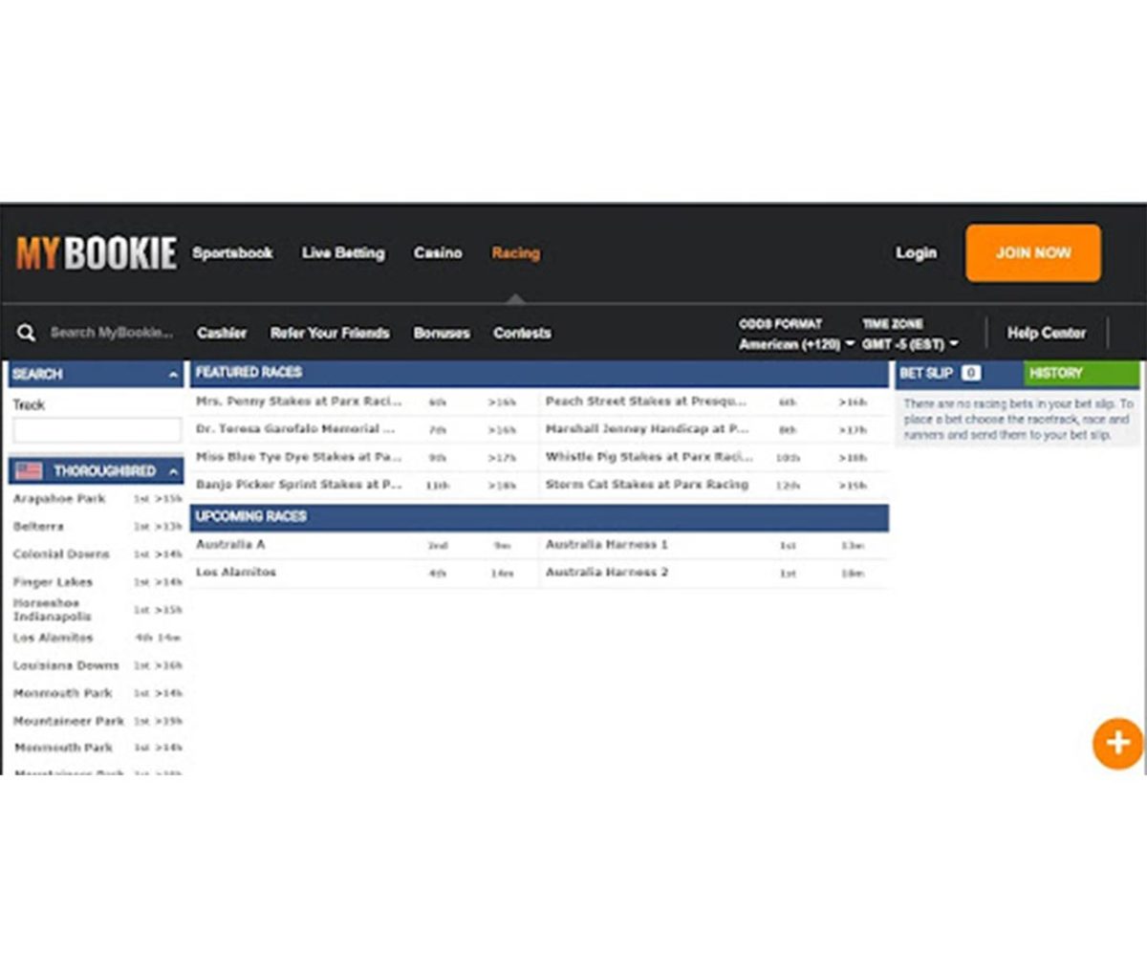The height and width of the screenshot is (977, 1147).
Task: Click the Join Now button
Action: (x=1033, y=252)
